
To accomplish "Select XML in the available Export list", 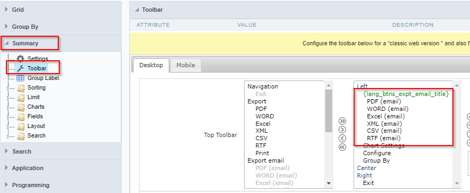I will 261,131.
